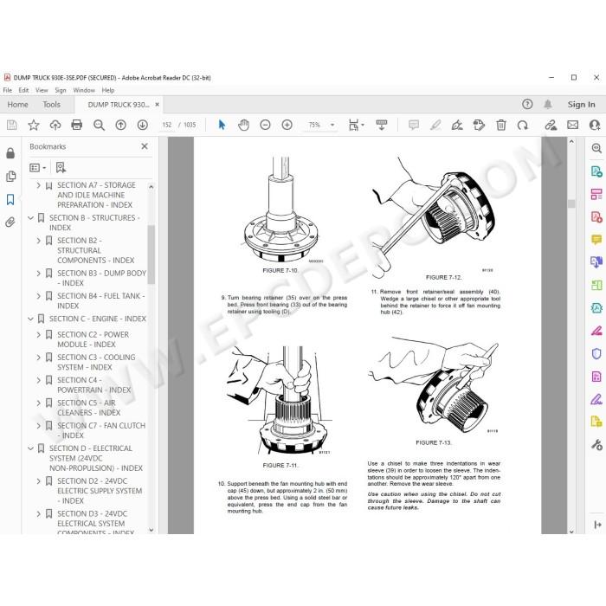Go to the next page arrow
Image resolution: width=606 pixels, height=606 pixels.
pyautogui.click(x=142, y=125)
